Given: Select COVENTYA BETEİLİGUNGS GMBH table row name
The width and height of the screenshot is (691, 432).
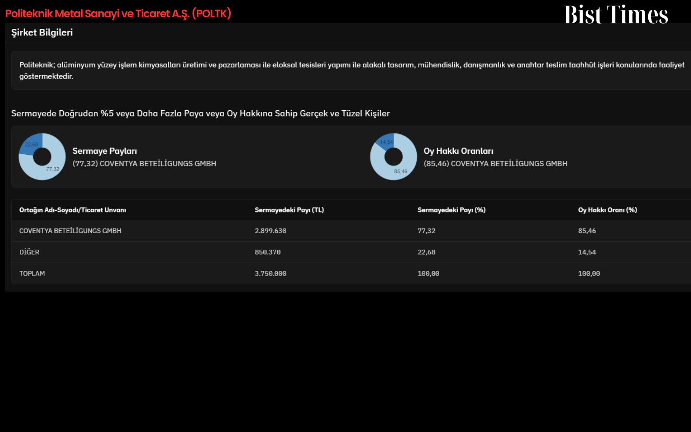Looking at the screenshot, I should 70,231.
